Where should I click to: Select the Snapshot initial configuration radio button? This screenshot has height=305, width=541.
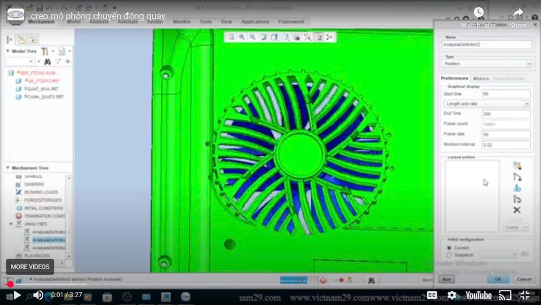click(x=450, y=255)
